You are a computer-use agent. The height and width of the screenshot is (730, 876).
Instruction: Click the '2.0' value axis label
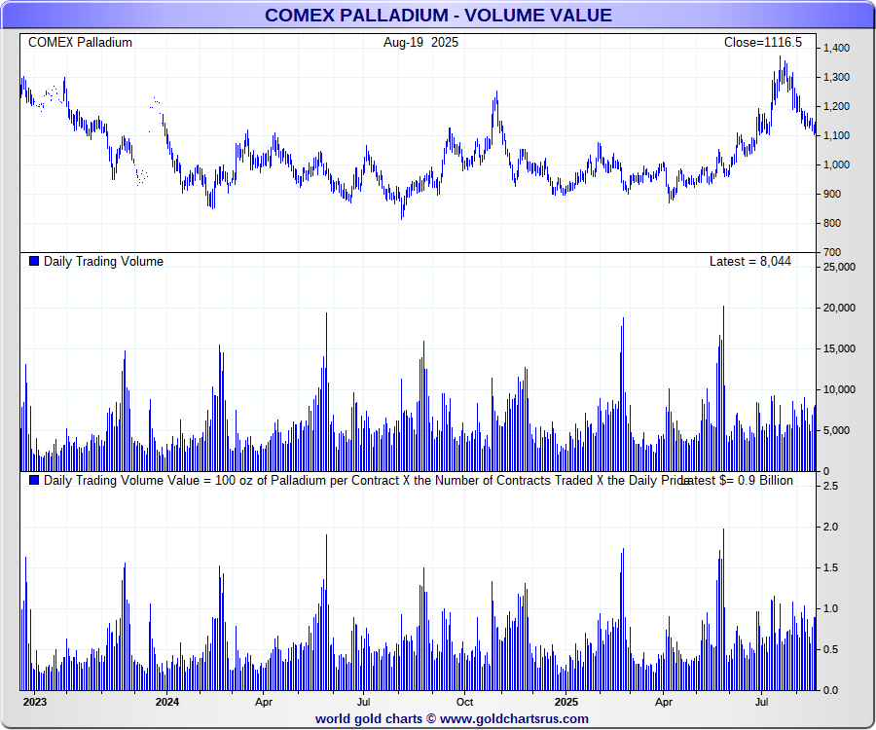point(831,527)
